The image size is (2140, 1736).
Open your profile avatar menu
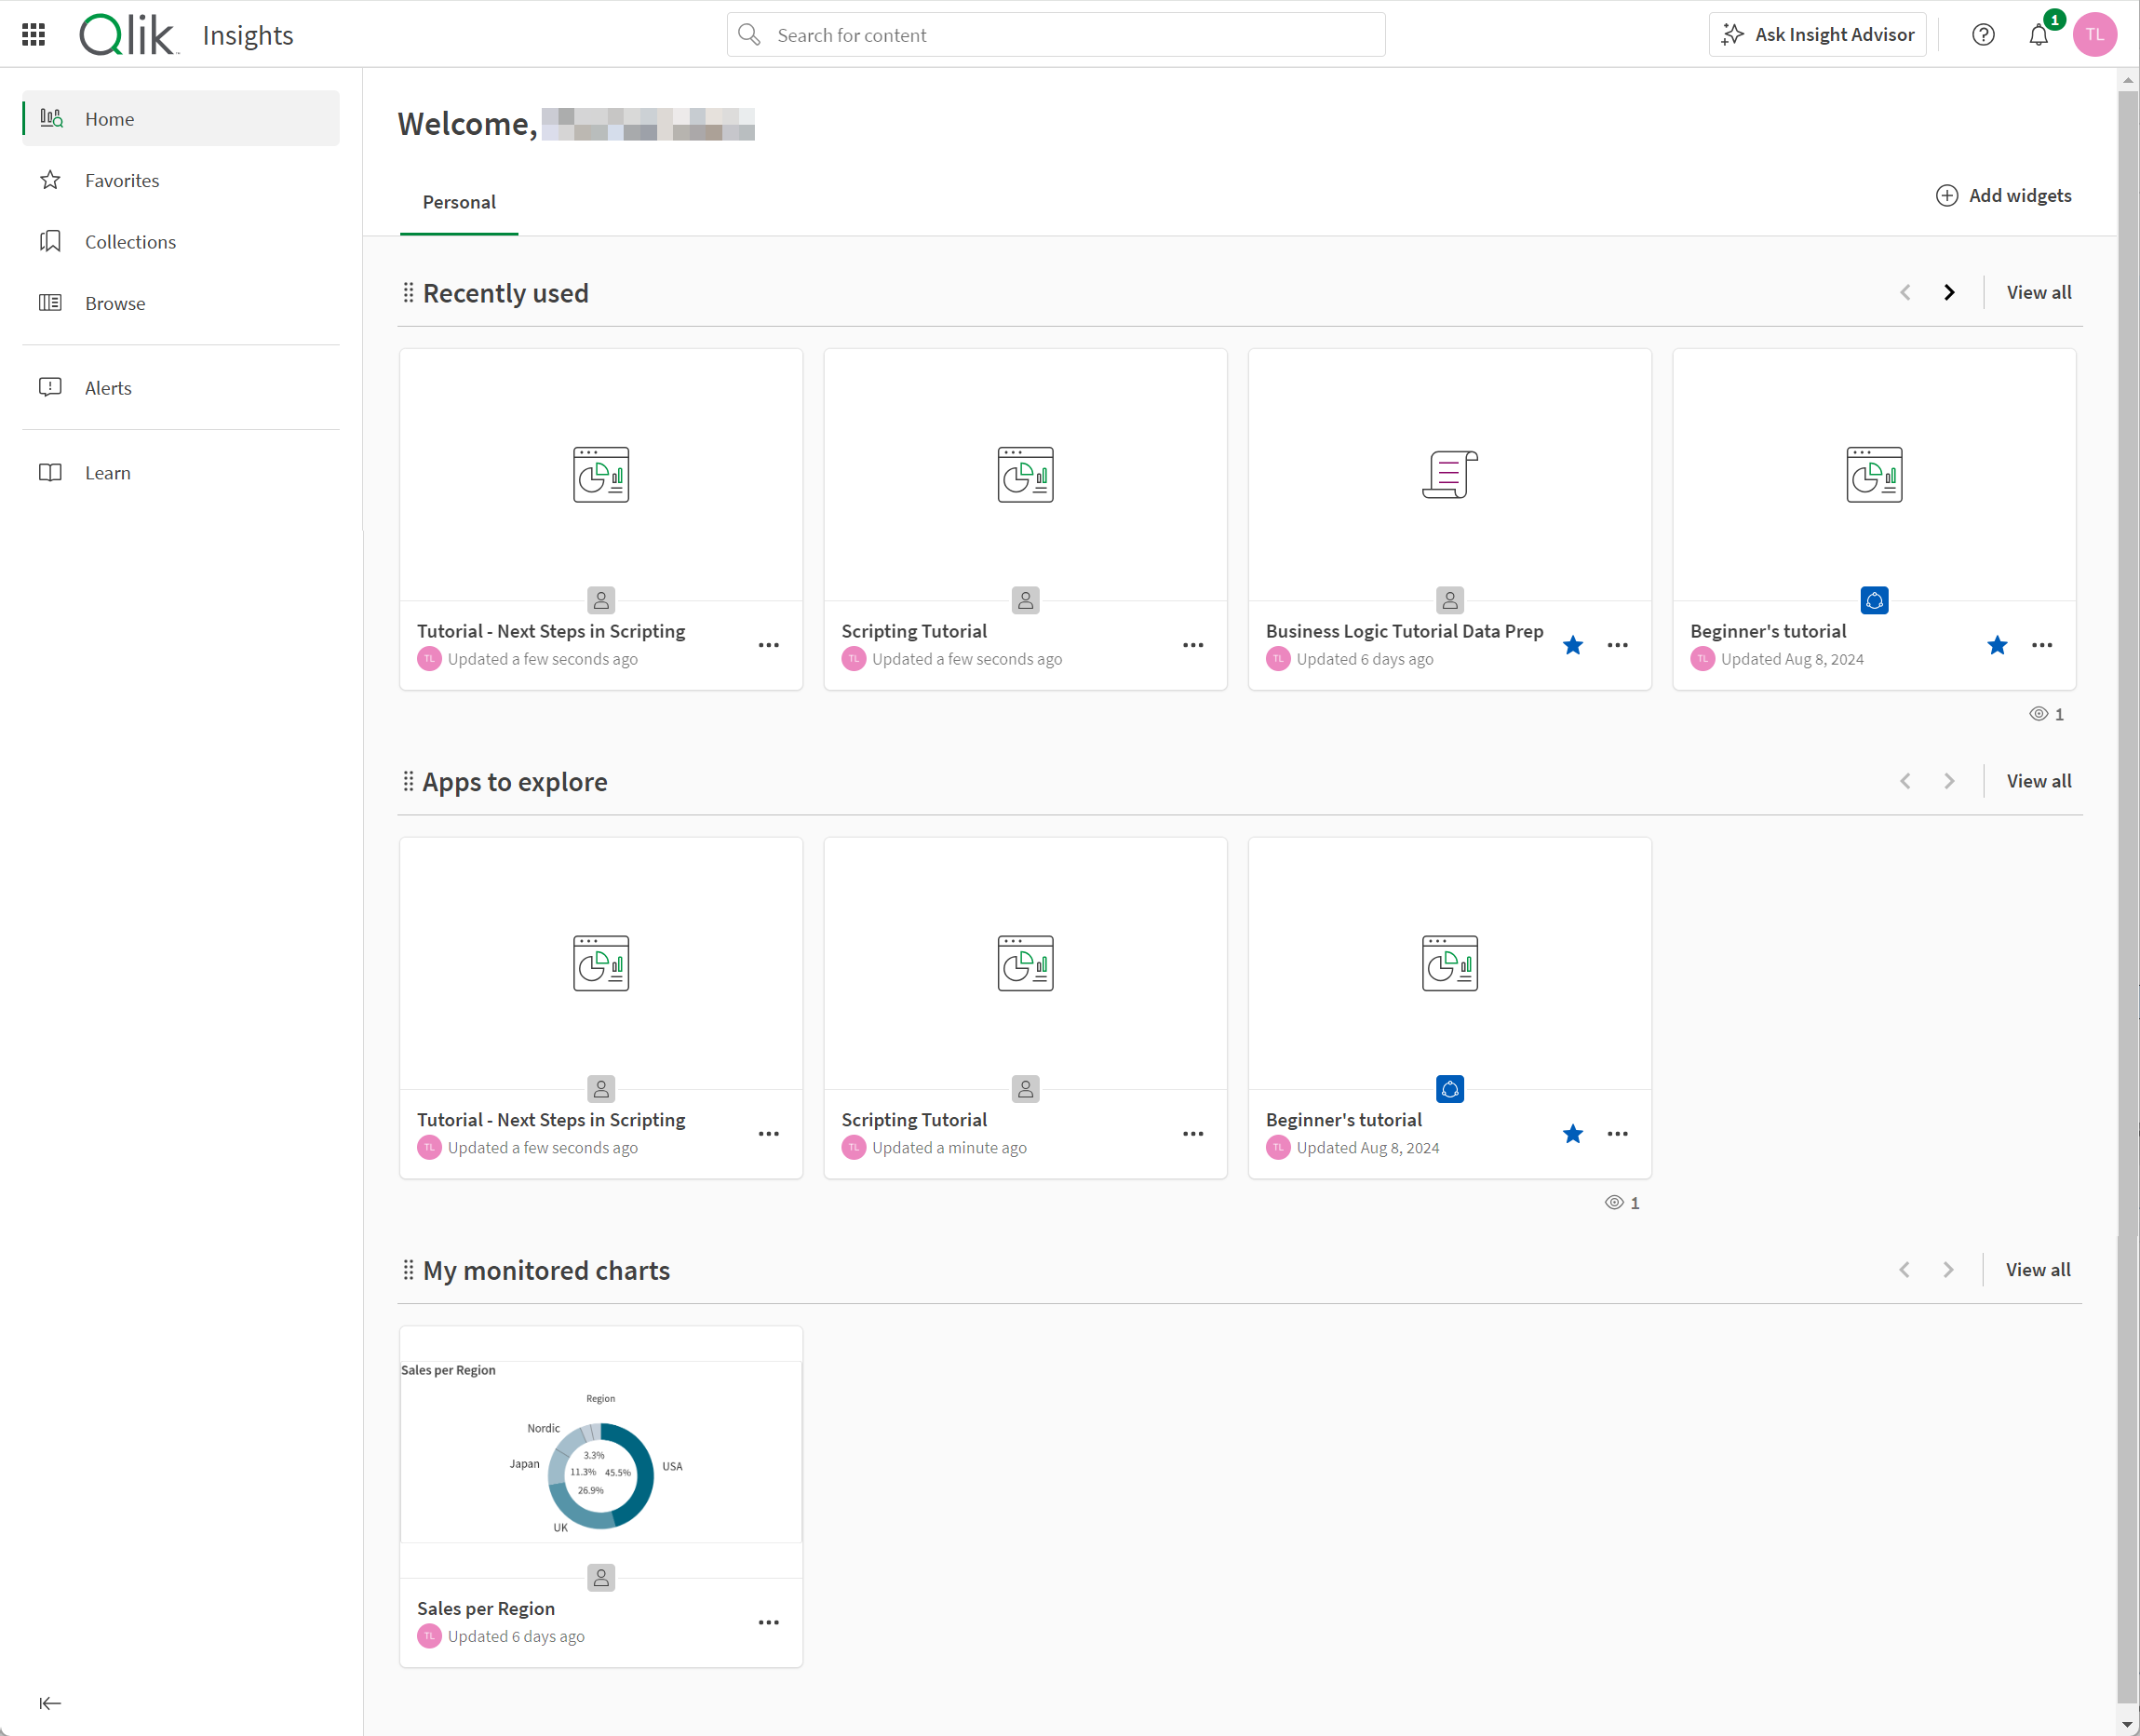click(x=2094, y=34)
